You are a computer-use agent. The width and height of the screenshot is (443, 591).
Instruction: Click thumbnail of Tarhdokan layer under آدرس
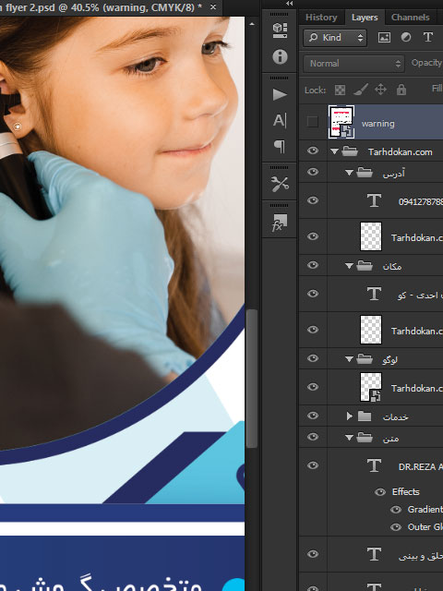point(371,236)
